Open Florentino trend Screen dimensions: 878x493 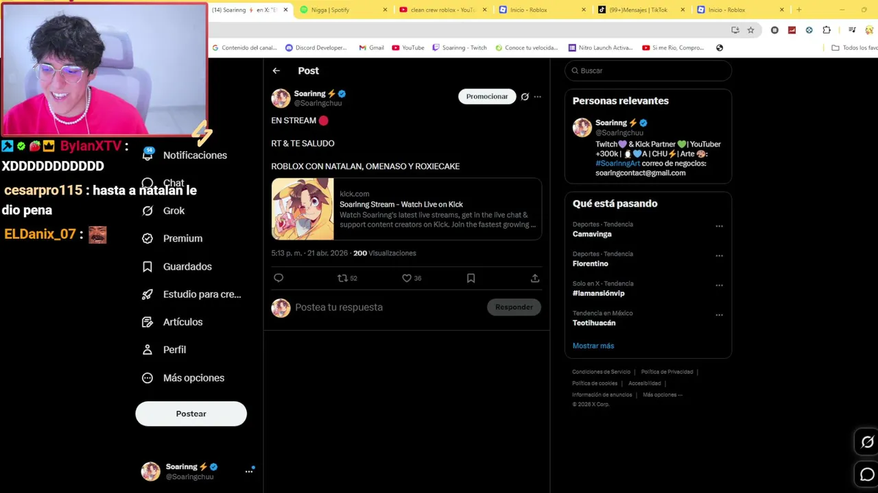(591, 264)
